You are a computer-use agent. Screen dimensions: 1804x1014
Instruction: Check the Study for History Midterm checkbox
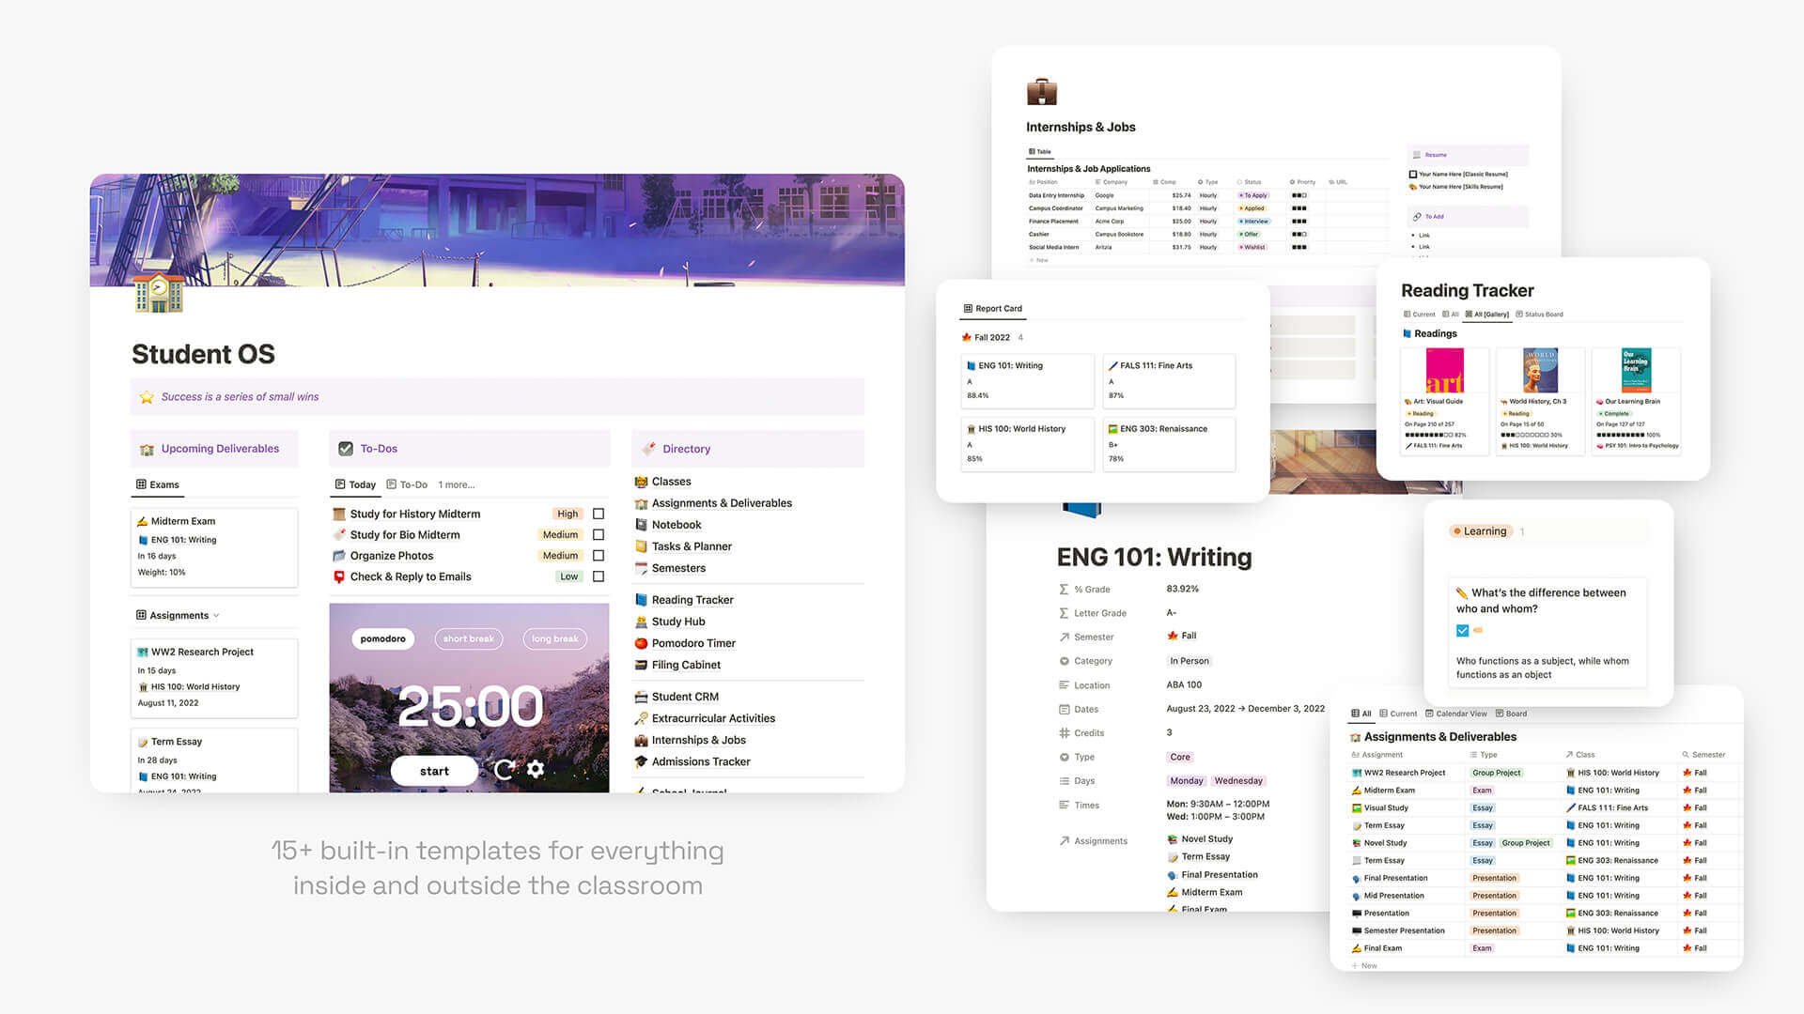point(599,513)
